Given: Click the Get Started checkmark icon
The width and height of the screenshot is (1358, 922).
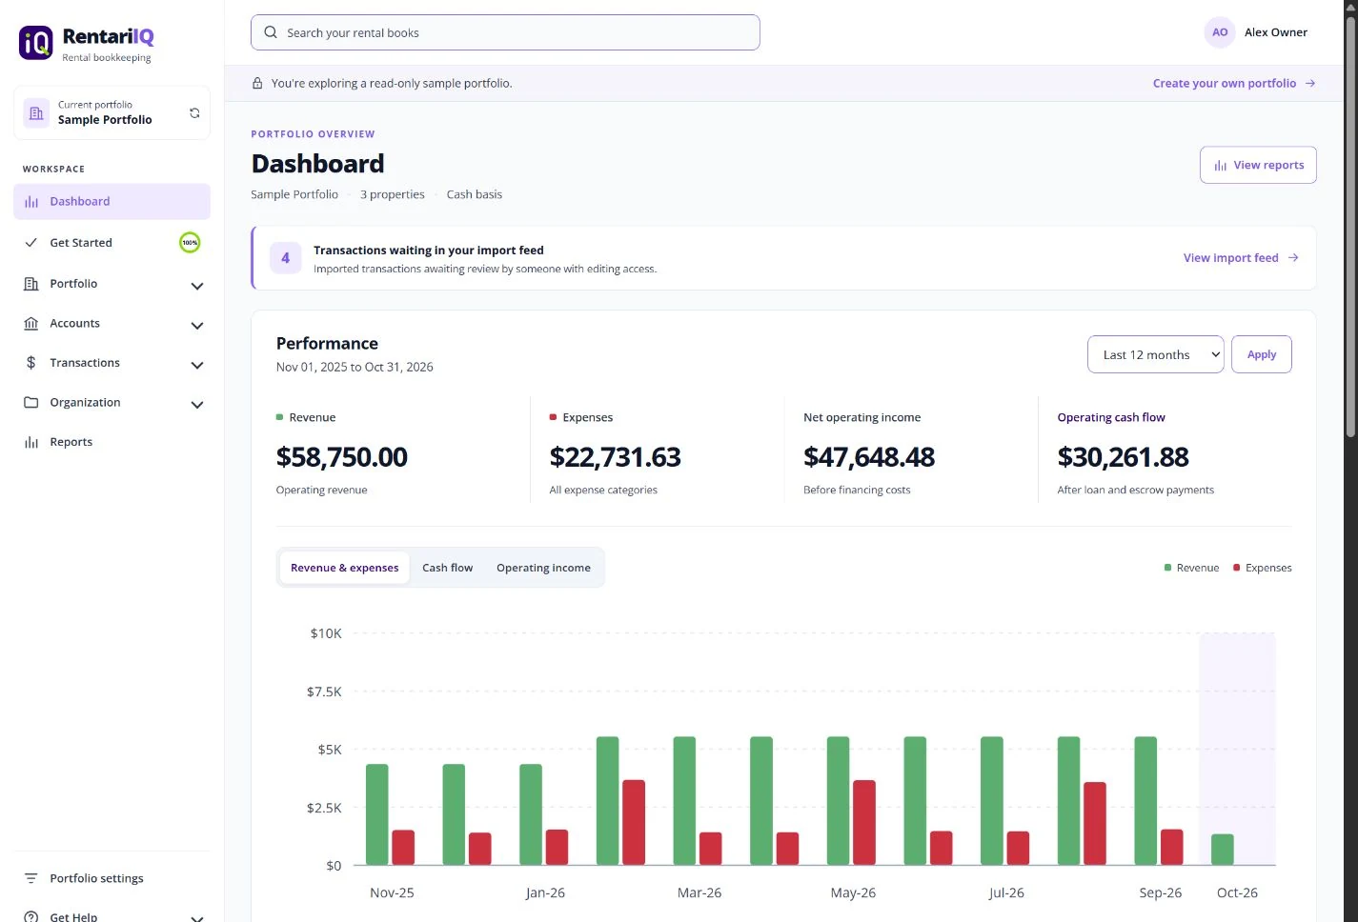Looking at the screenshot, I should pos(31,243).
